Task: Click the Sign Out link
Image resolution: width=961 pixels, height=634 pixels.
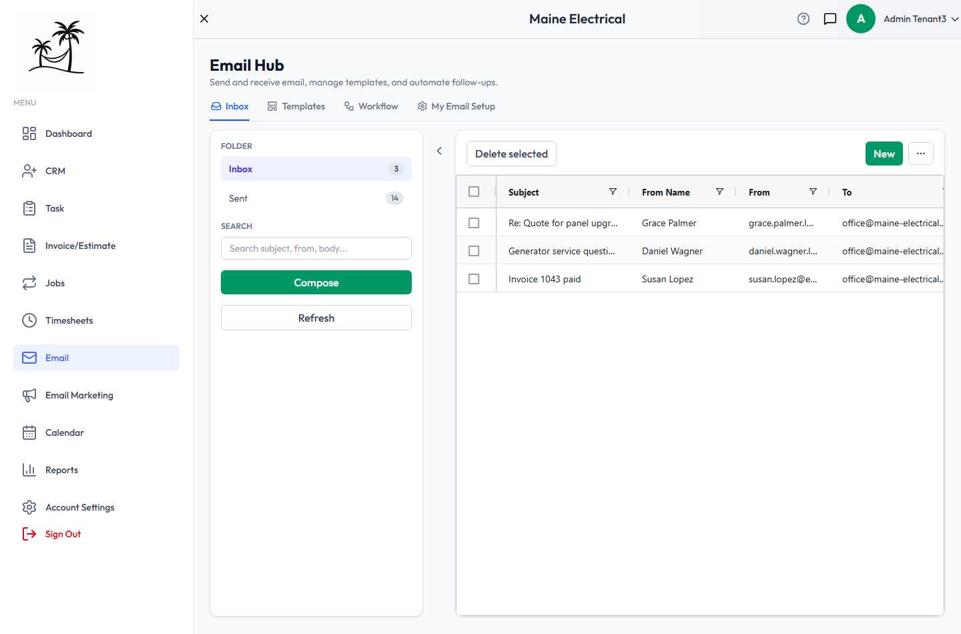Action: click(x=63, y=534)
